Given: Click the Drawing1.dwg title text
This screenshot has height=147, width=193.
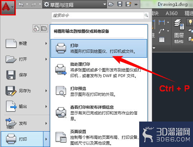Looking at the screenshot, I should click(173, 4).
